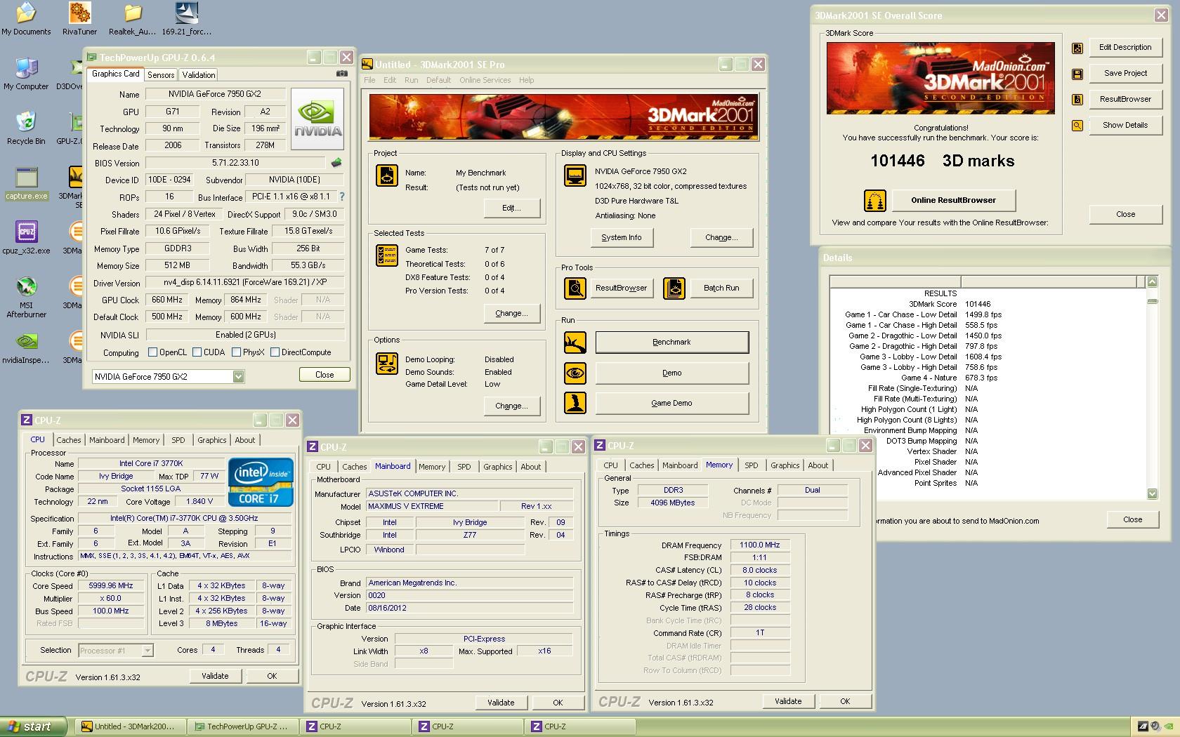Open Graphics tab in CPU-Z Mainboard window
This screenshot has width=1180, height=737.
(498, 467)
